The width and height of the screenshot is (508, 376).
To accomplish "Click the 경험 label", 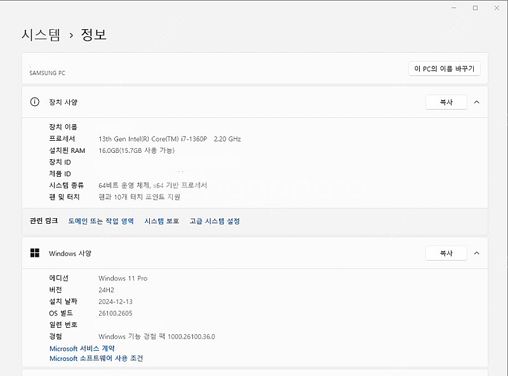I will [x=55, y=337].
